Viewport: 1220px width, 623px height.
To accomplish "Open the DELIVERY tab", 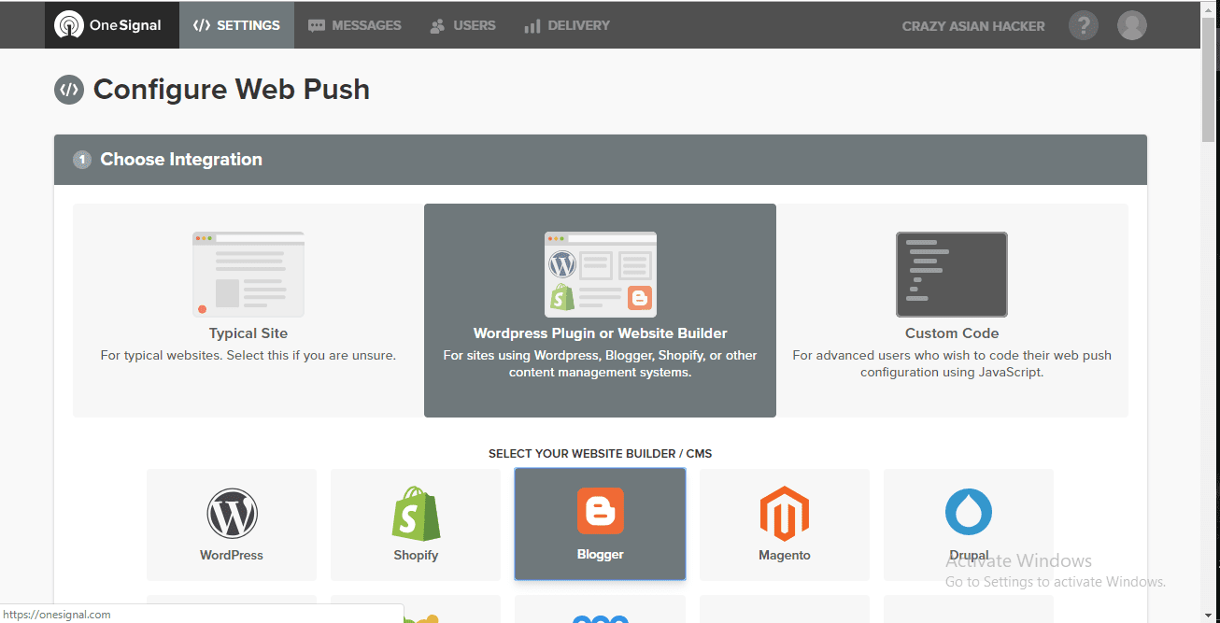I will [x=567, y=25].
